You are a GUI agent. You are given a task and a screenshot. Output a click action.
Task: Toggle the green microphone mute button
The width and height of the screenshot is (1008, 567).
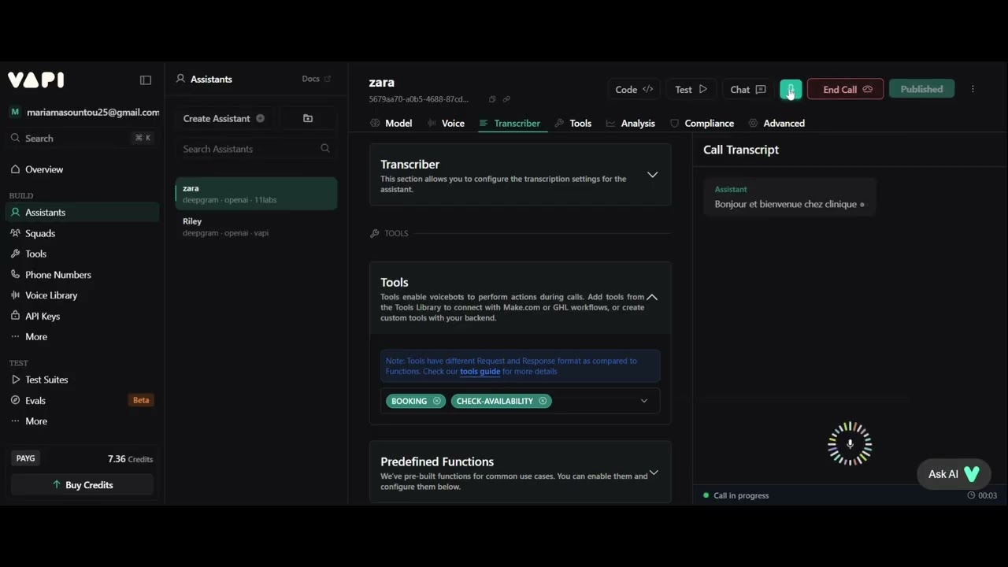pyautogui.click(x=791, y=89)
